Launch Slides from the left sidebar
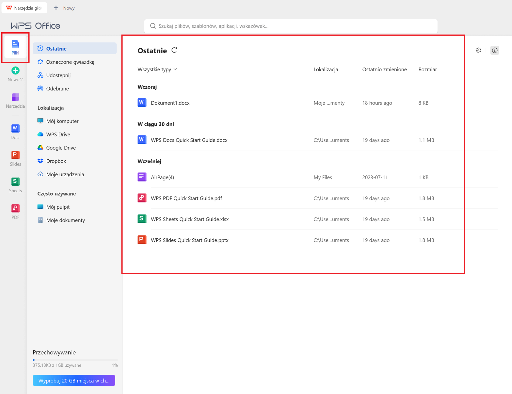This screenshot has height=394, width=512. (15, 158)
